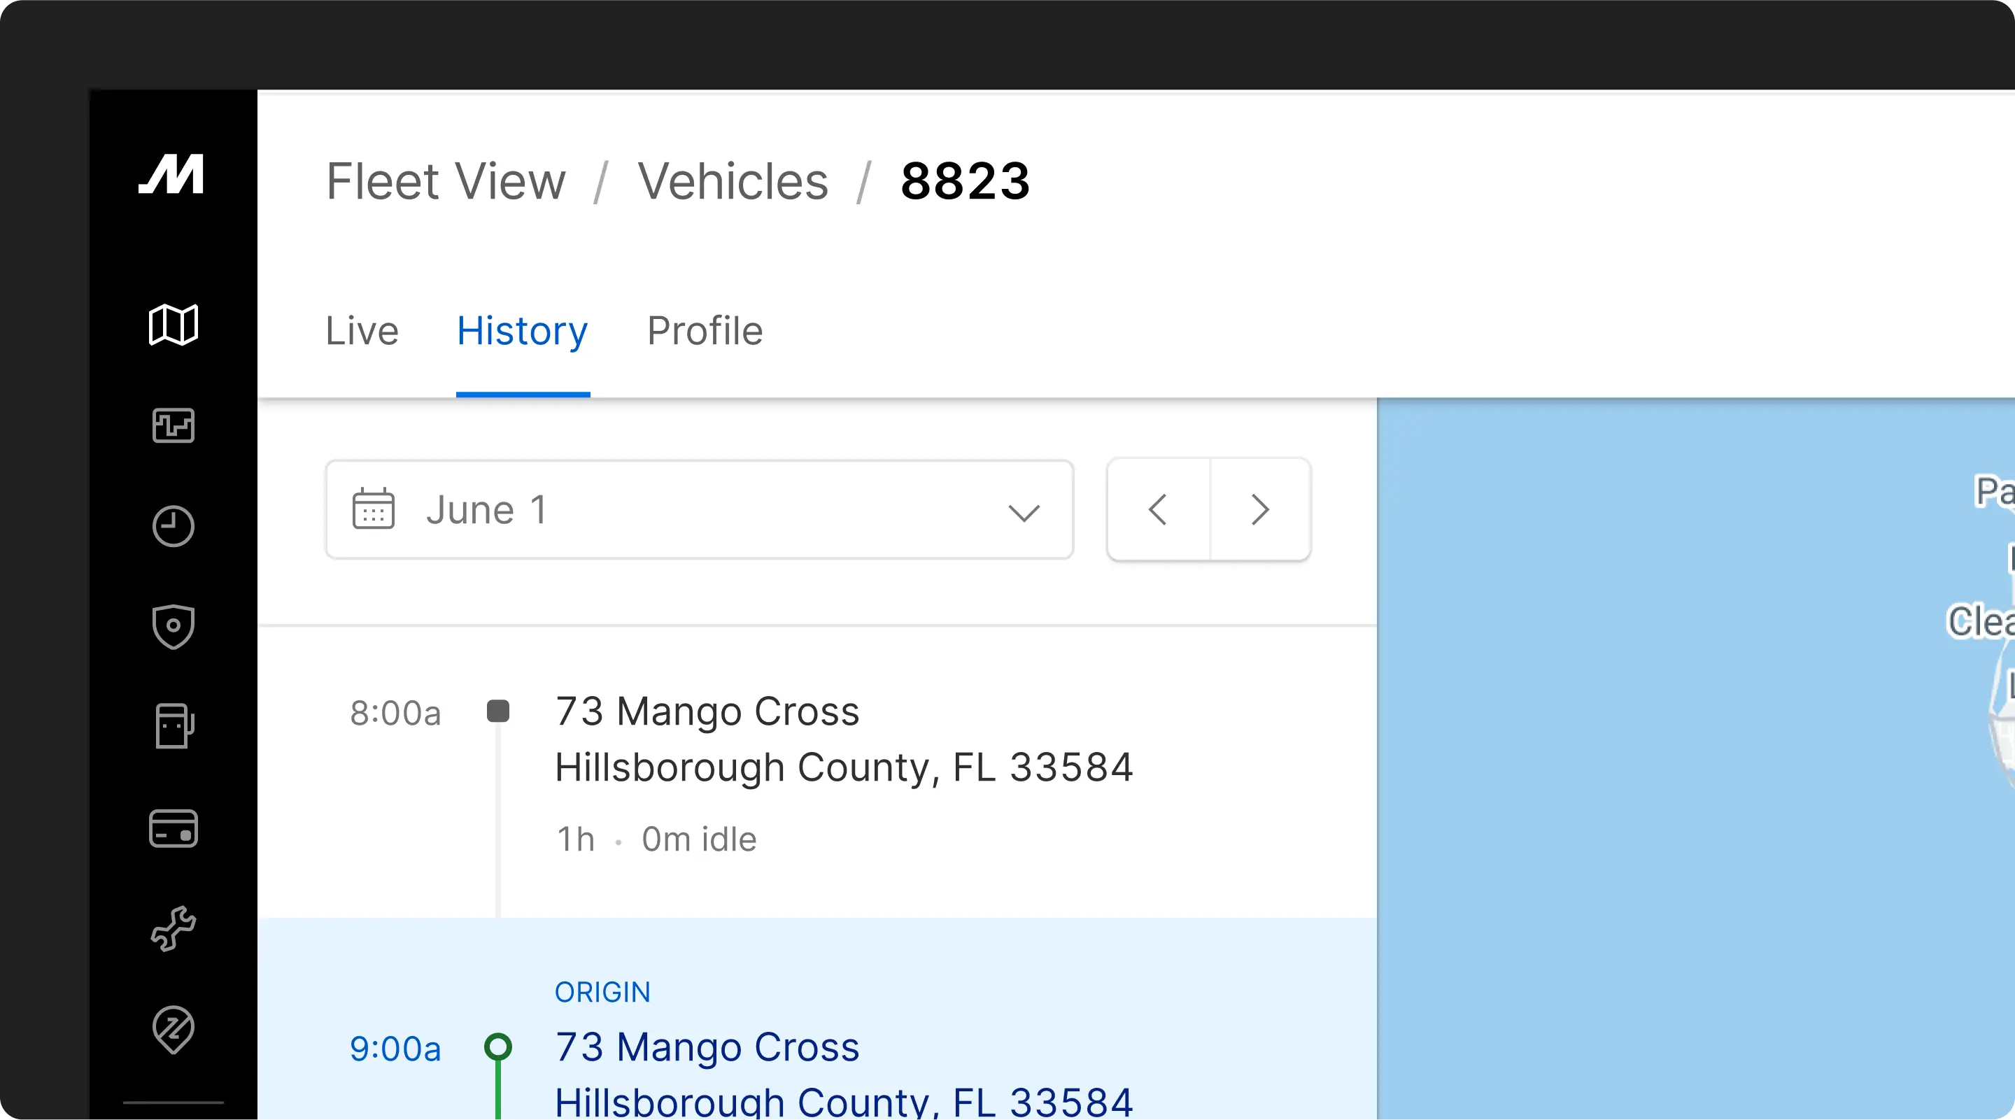This screenshot has height=1120, width=2015.
Task: Click the date dropdown chevron arrow
Action: (1023, 512)
